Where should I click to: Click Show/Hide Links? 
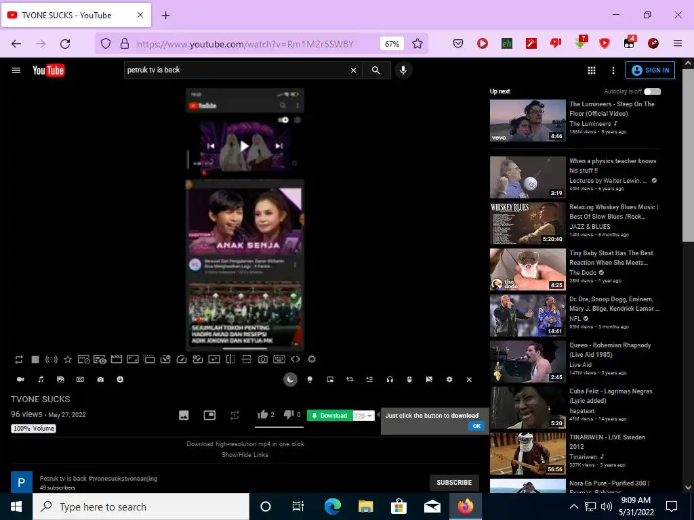tap(245, 454)
